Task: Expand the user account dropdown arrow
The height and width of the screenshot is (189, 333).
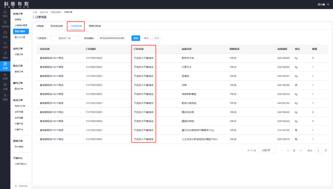Action: [x=328, y=4]
